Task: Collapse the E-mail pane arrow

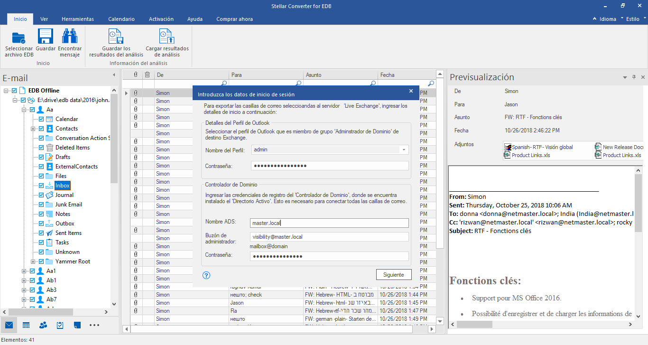Action: click(114, 75)
